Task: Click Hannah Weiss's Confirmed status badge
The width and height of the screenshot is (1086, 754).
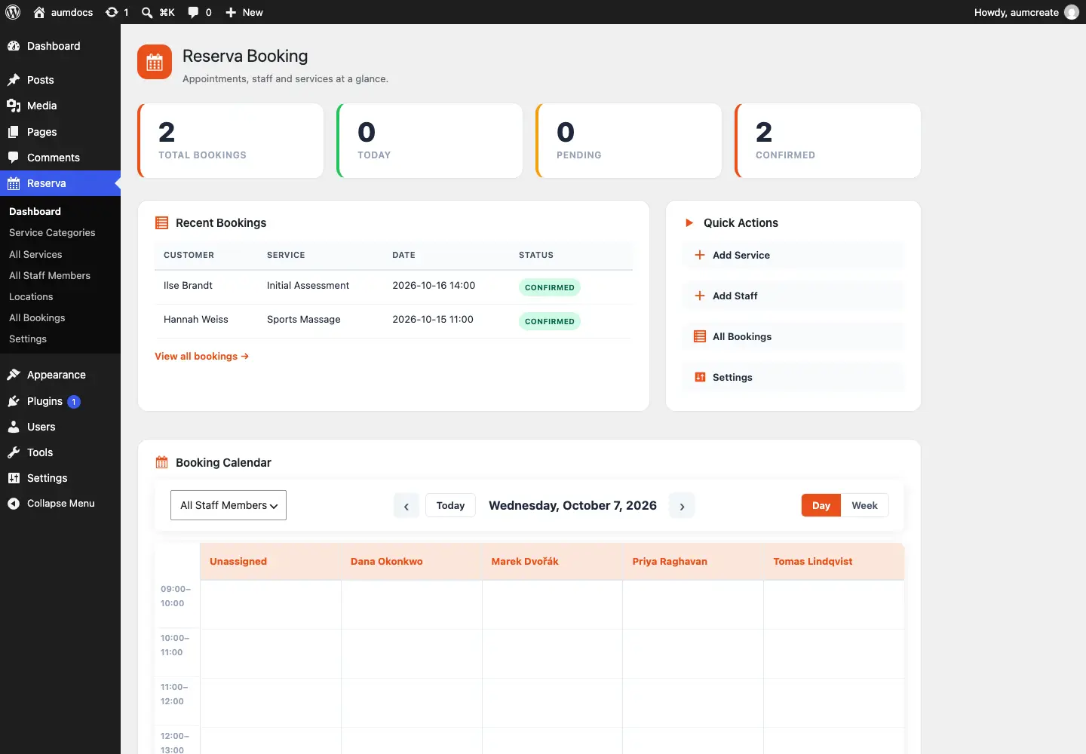Action: coord(549,321)
